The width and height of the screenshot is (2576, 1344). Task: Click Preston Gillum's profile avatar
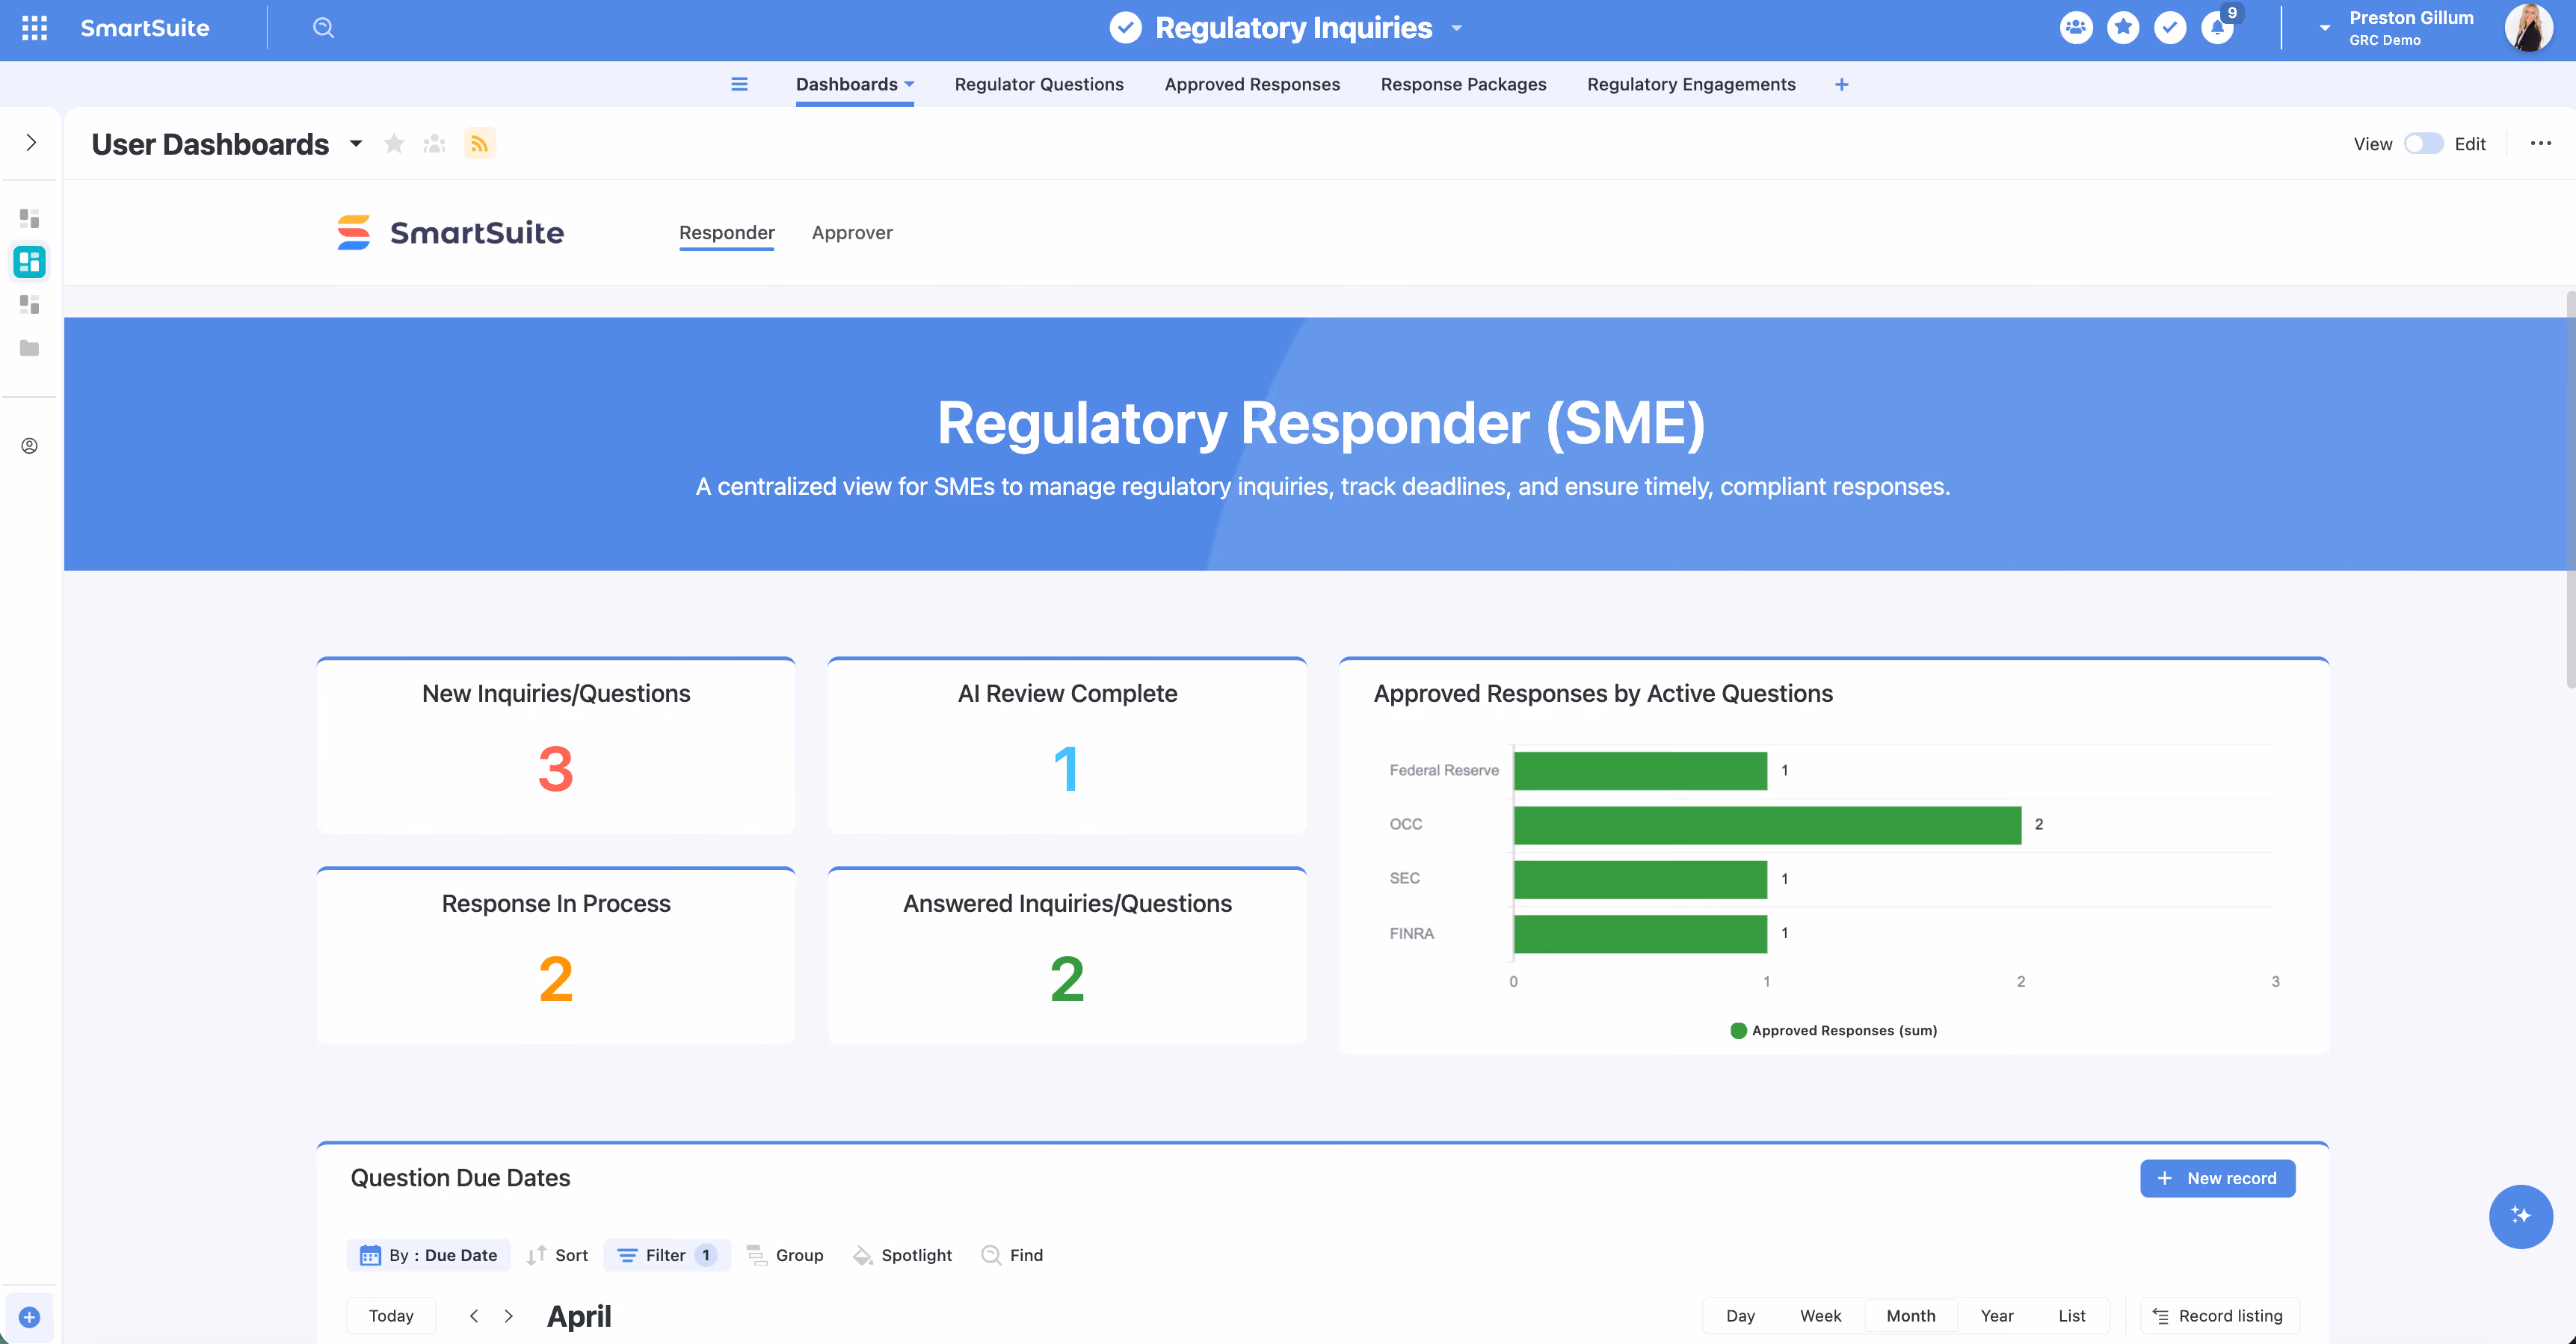click(x=2528, y=28)
